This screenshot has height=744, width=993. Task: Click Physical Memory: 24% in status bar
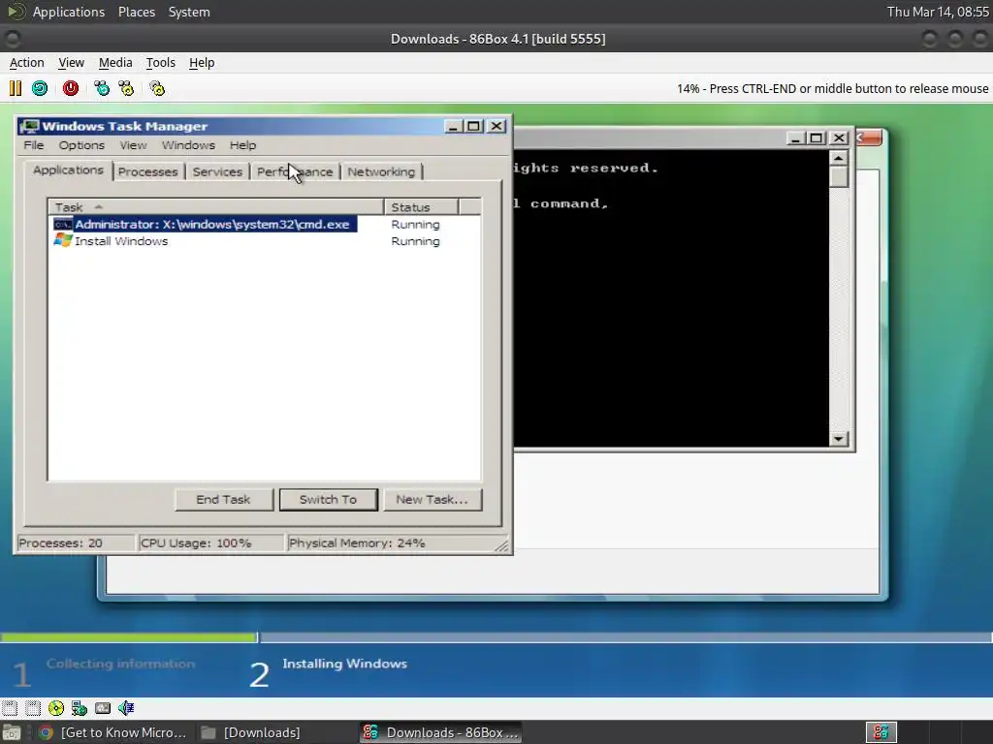point(357,542)
